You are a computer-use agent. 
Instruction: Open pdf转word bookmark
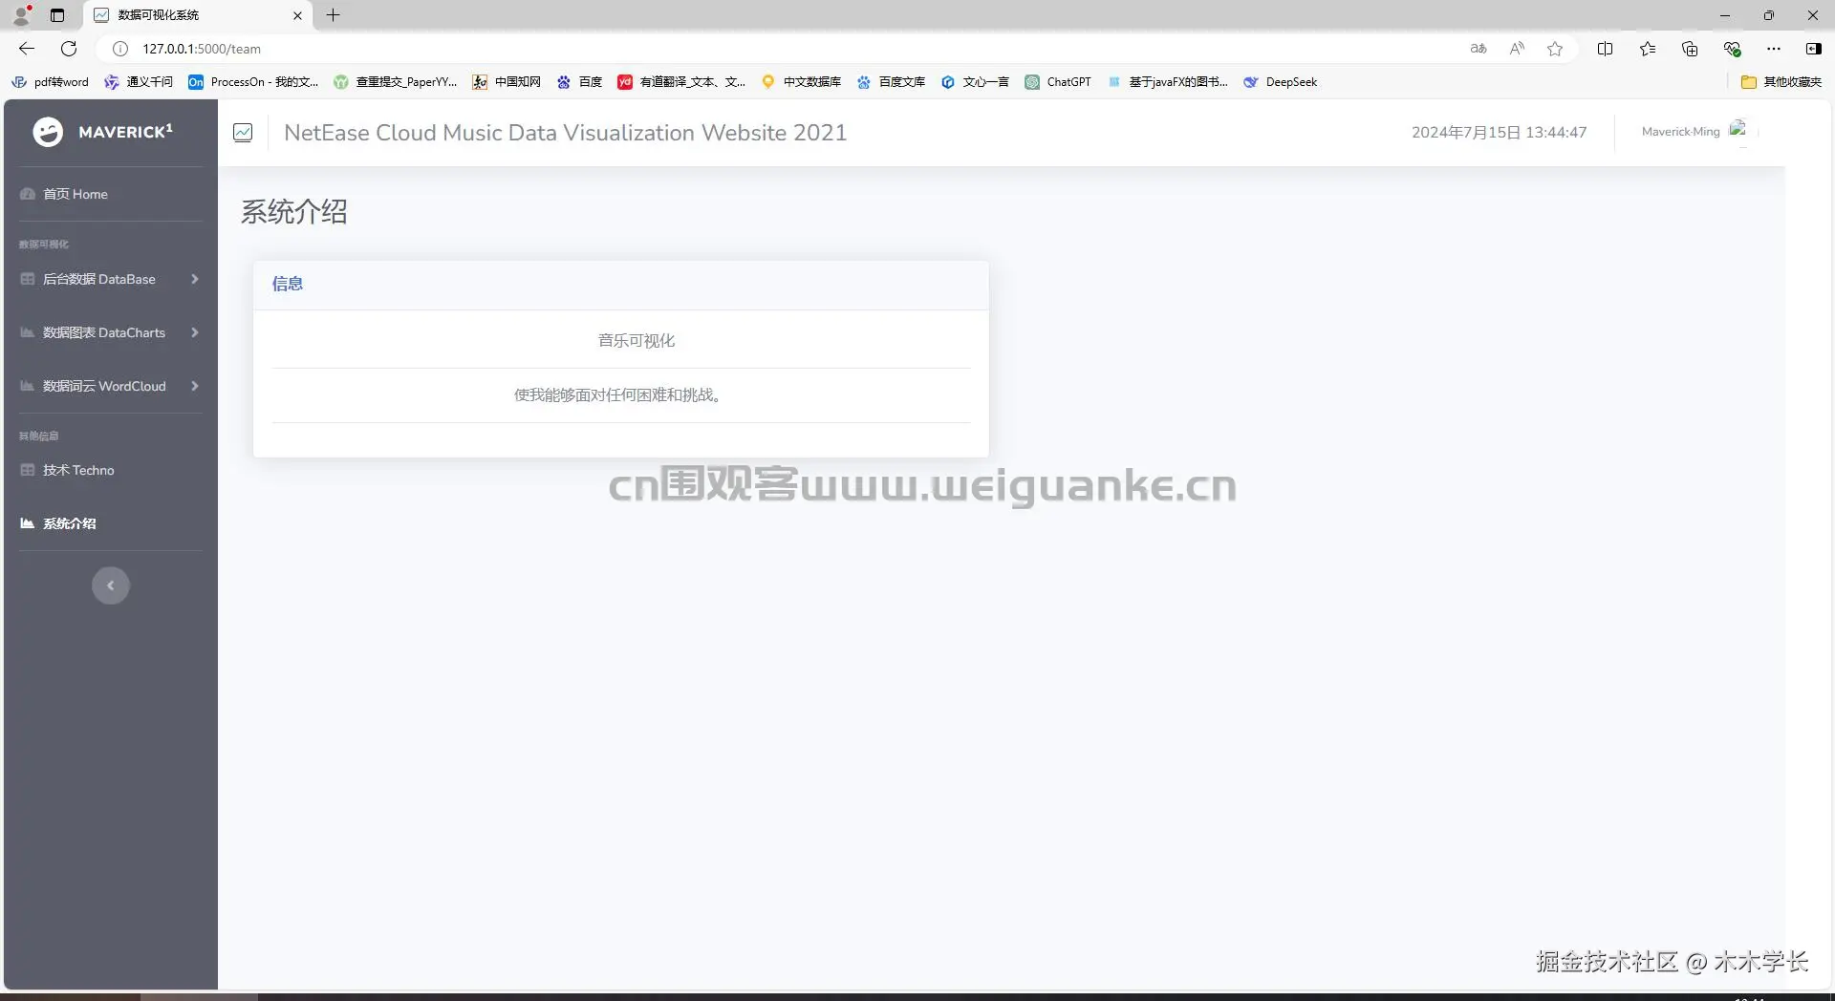[50, 82]
